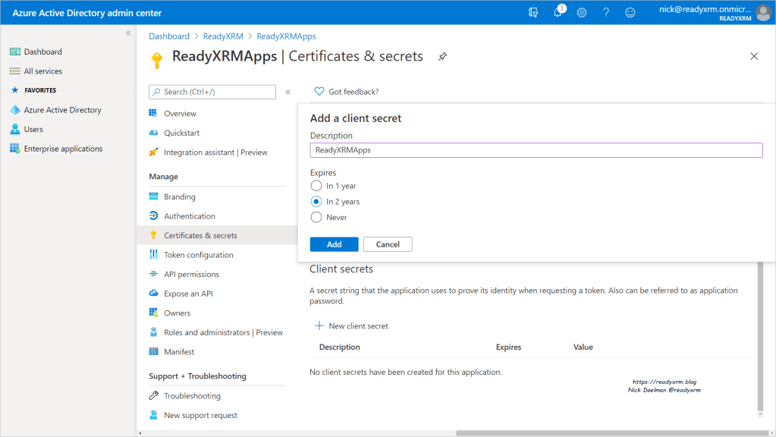Close the blade with the X icon

(754, 56)
